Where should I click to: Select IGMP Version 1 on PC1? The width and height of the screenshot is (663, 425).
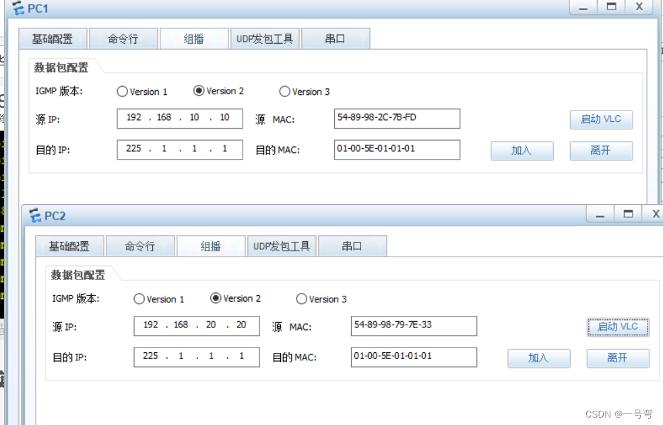pyautogui.click(x=122, y=92)
